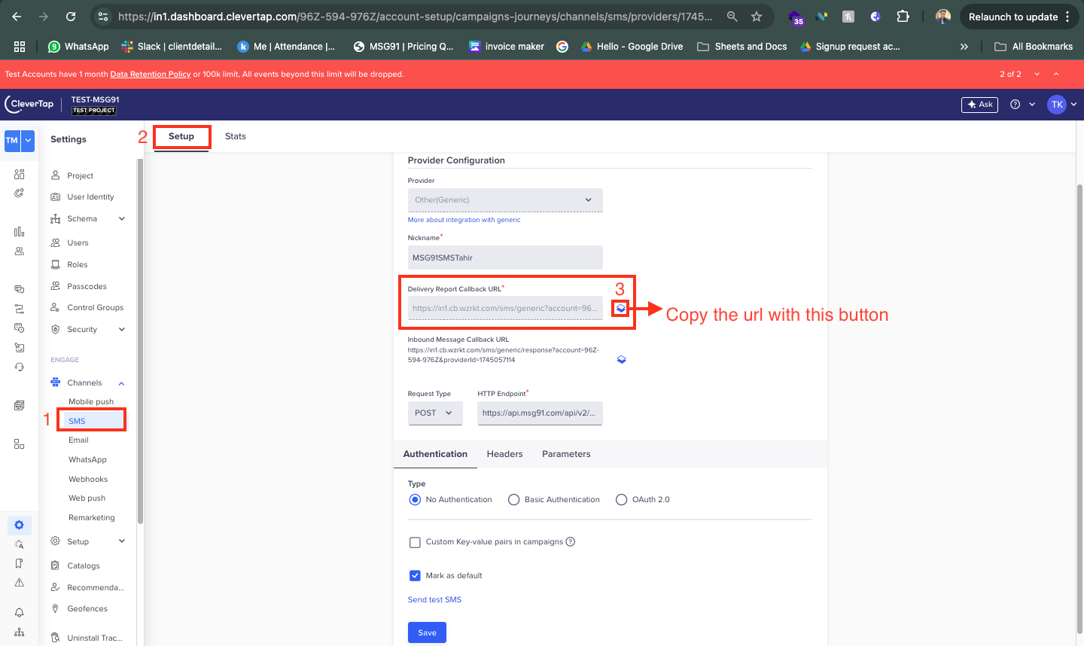This screenshot has height=646, width=1084.
Task: Copy the Inbound Message Callback URL
Action: 621,359
